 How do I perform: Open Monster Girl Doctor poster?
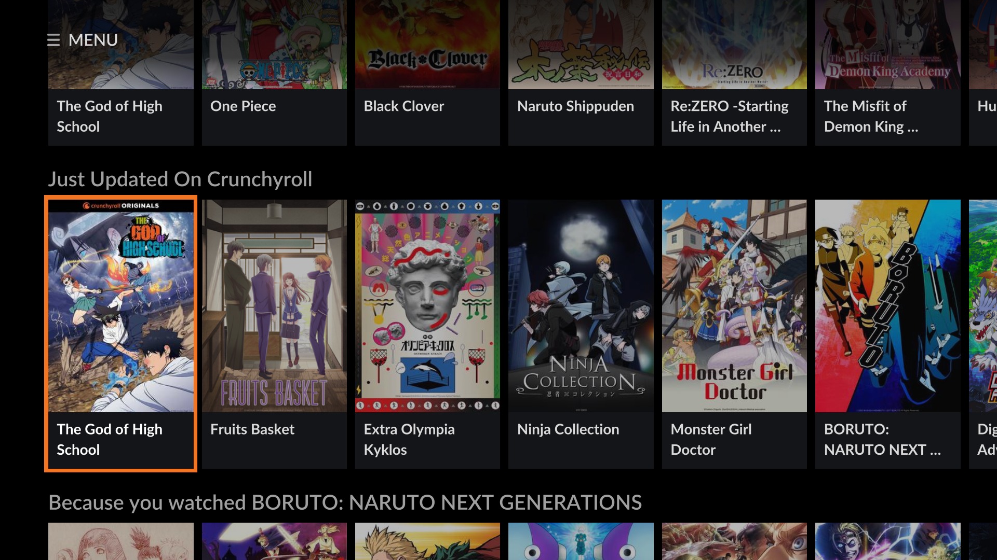[x=734, y=306]
